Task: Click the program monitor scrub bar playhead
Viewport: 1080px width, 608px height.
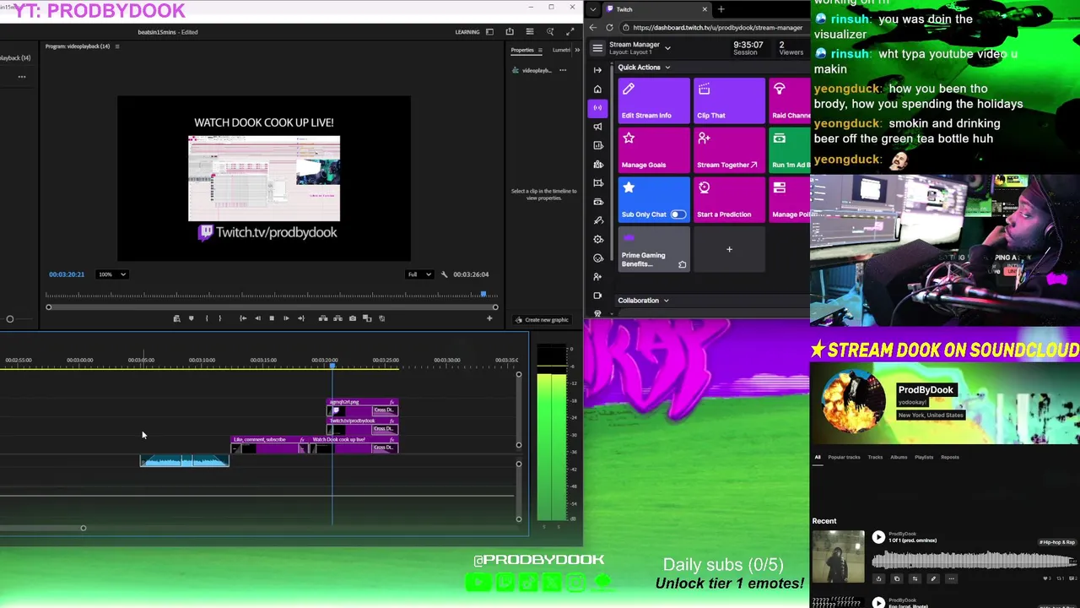Action: [483, 295]
